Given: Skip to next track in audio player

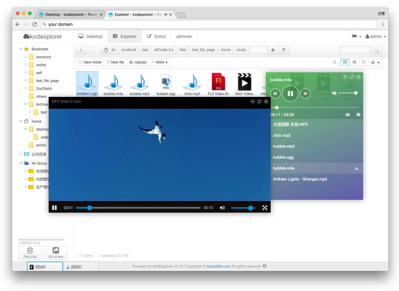Looking at the screenshot, I should click(305, 94).
